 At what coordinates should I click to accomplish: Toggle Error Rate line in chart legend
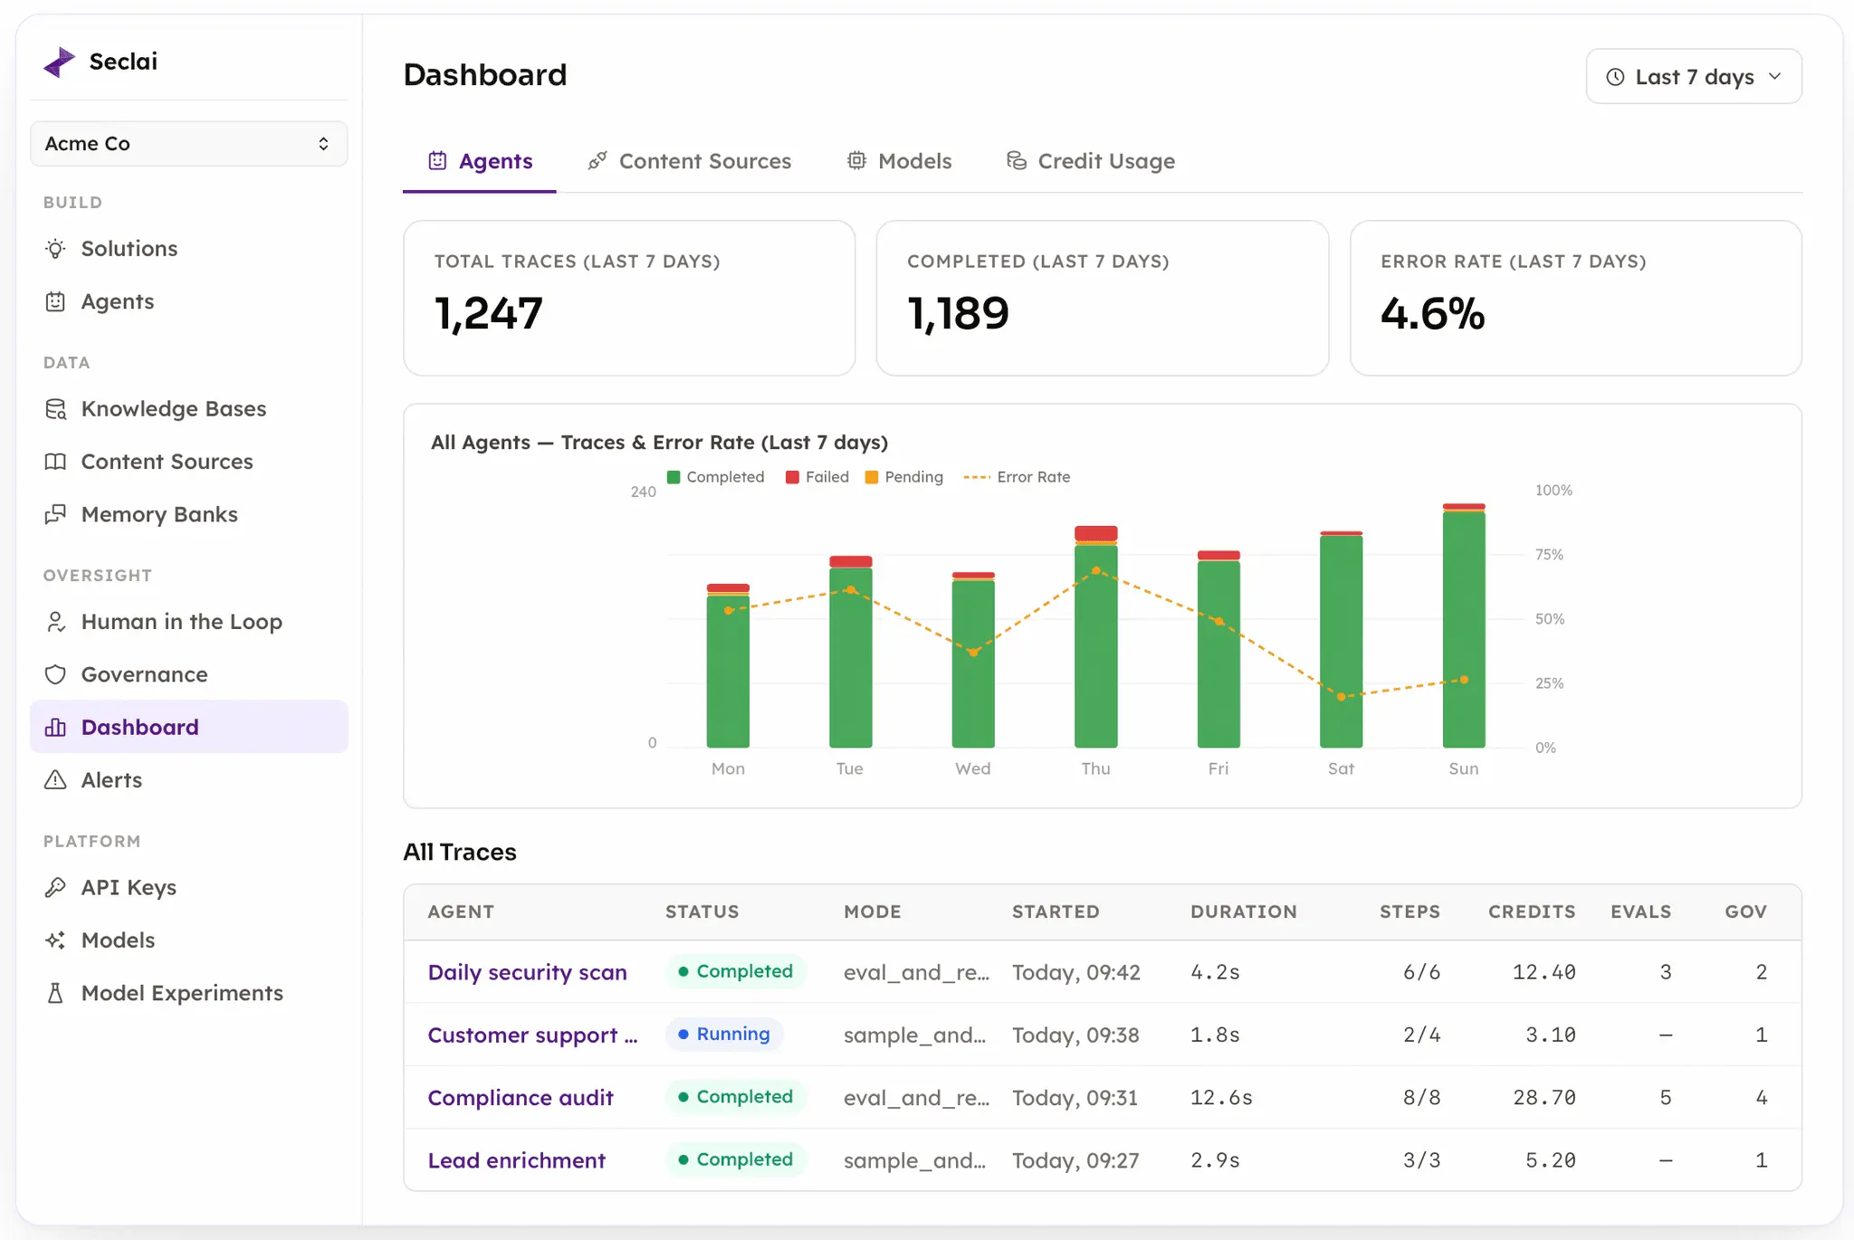(x=1017, y=477)
